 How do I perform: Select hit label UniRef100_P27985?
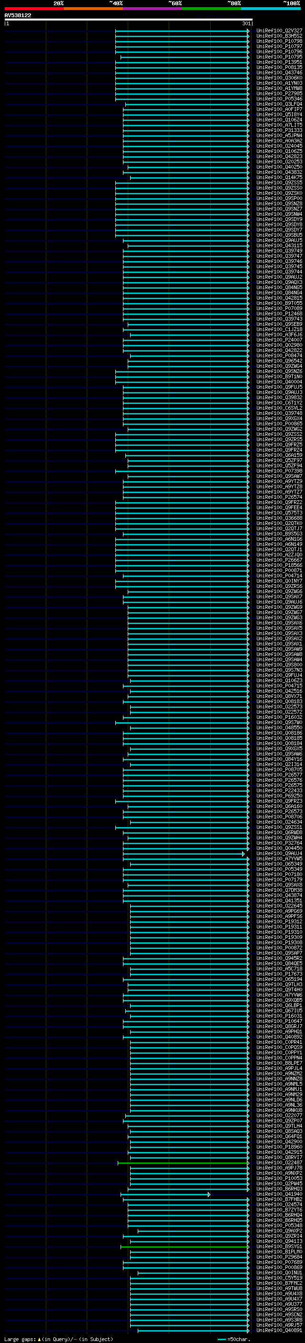point(279,93)
